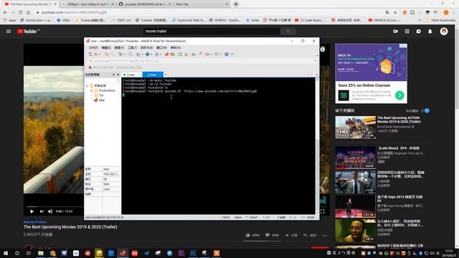Open YouTube messages speech-bubble icon
459x258 pixels.
pyautogui.click(x=419, y=31)
